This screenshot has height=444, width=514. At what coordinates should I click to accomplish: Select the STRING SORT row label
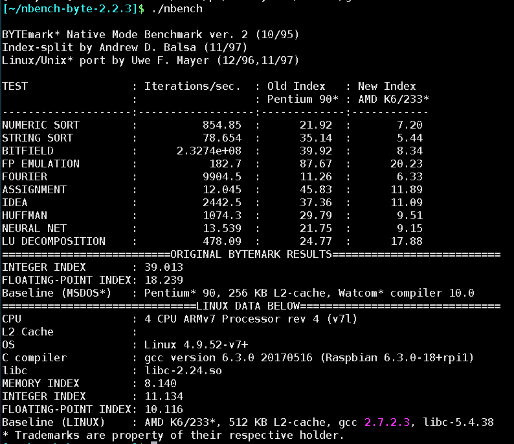pyautogui.click(x=38, y=138)
